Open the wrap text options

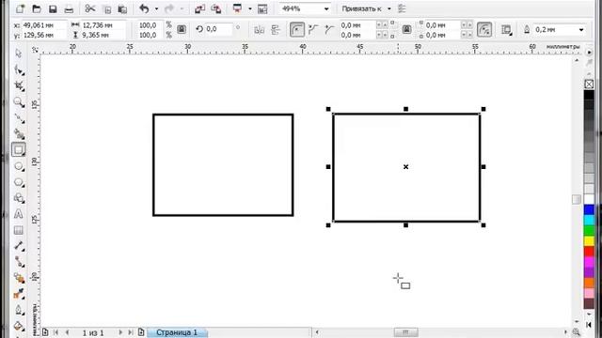click(x=507, y=30)
